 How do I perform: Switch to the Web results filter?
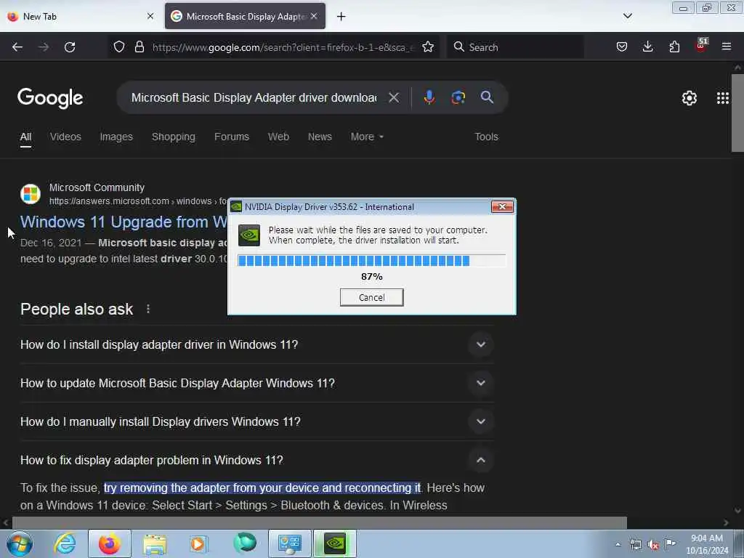(x=278, y=137)
